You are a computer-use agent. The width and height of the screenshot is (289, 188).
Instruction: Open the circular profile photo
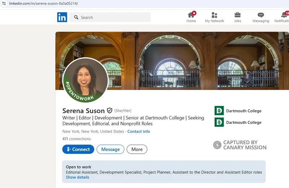pos(86,80)
